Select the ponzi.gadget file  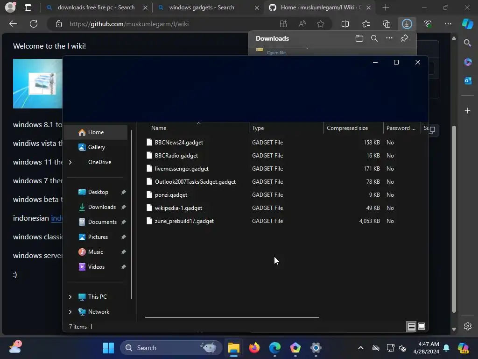click(x=171, y=195)
